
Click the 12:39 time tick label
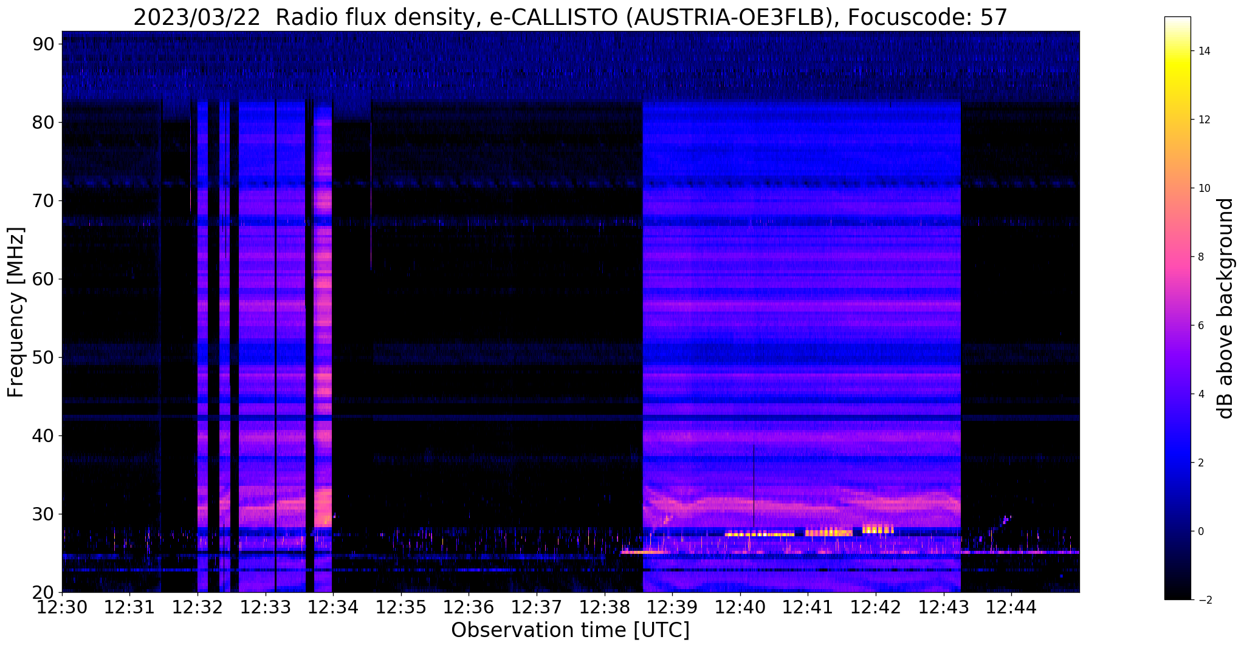pos(672,607)
